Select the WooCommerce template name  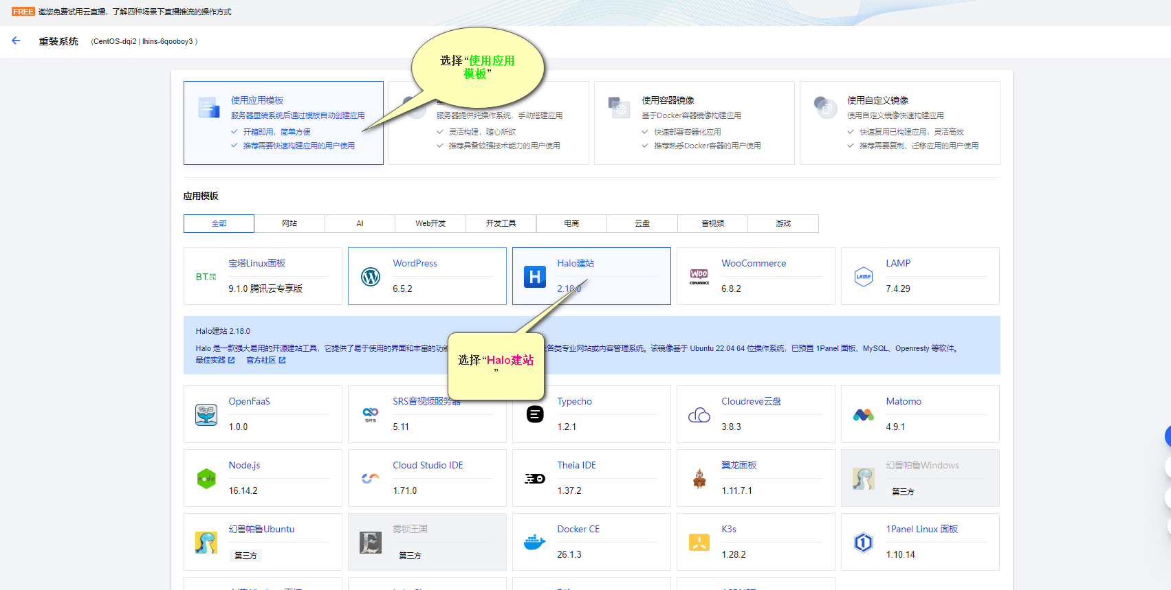click(754, 263)
